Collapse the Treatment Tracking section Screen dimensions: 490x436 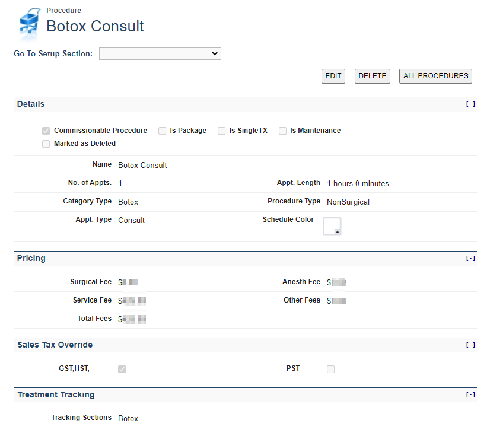(x=470, y=395)
